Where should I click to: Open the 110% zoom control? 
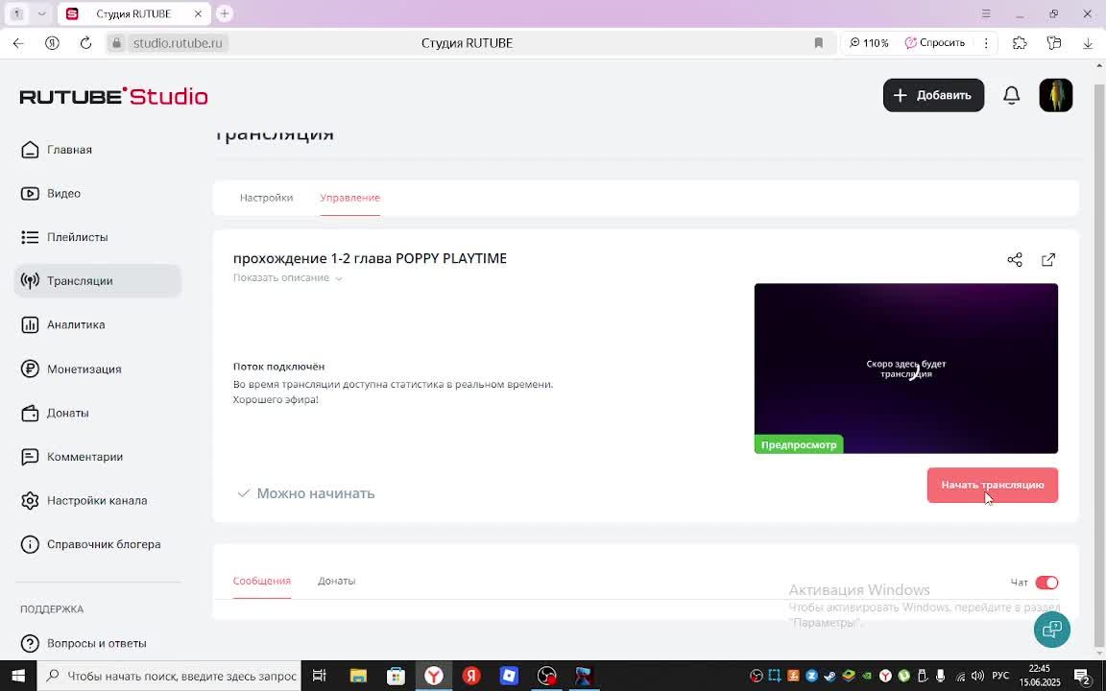pos(868,43)
